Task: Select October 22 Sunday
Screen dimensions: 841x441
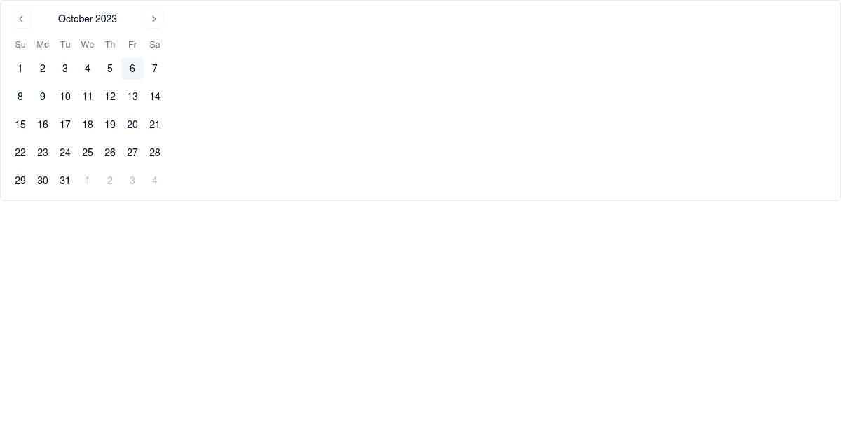Action: point(20,153)
